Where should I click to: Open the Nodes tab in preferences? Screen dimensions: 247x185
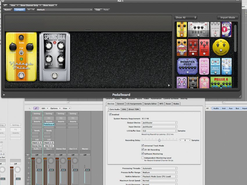(x=176, y=104)
